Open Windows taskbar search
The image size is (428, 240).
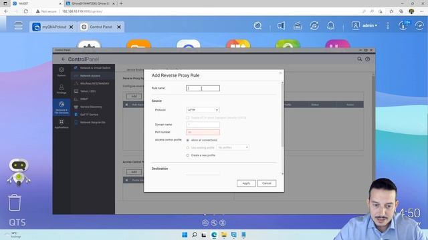tap(195, 235)
